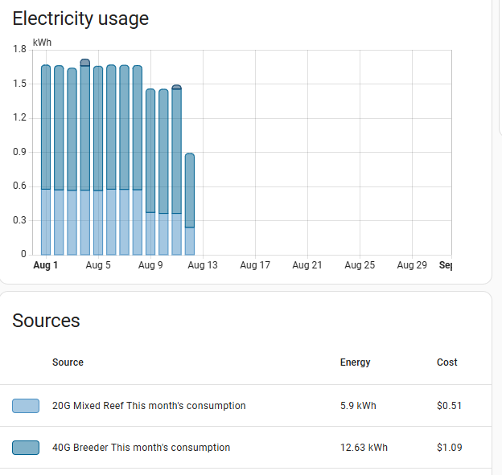
Task: Click the Sources heading
Action: (46, 321)
